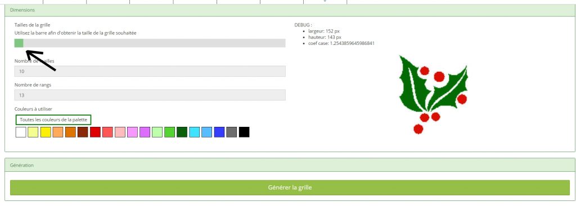Pick the black color swatch

244,132
